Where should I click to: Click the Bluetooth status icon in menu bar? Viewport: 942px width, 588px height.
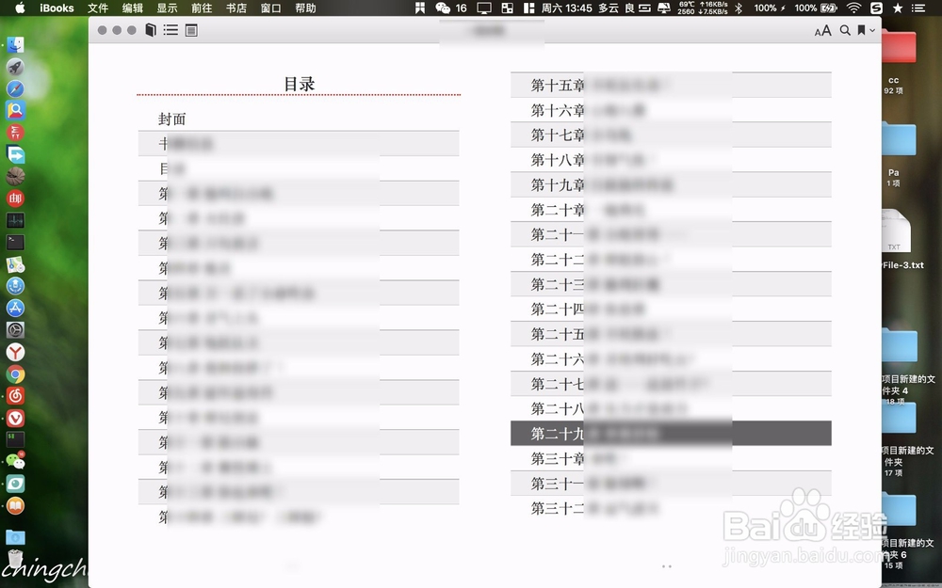point(739,8)
